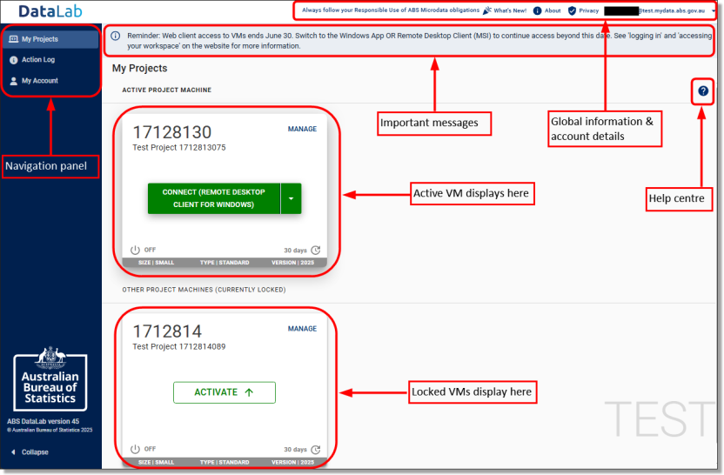Click the project number 17128130
724x475 pixels.
coord(171,132)
